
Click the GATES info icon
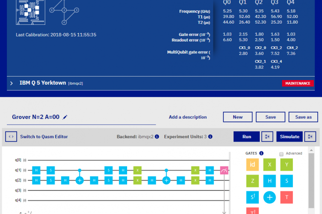pyautogui.click(x=261, y=153)
